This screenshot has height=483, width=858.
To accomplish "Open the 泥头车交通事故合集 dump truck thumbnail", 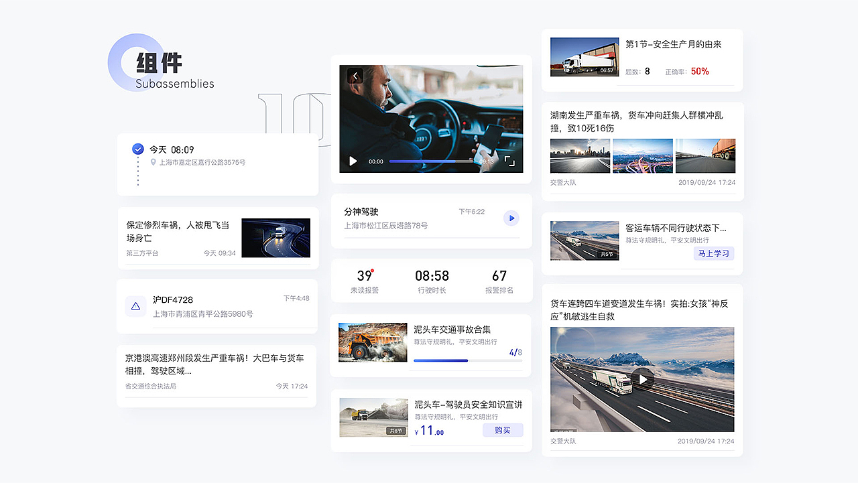I will pyautogui.click(x=373, y=342).
